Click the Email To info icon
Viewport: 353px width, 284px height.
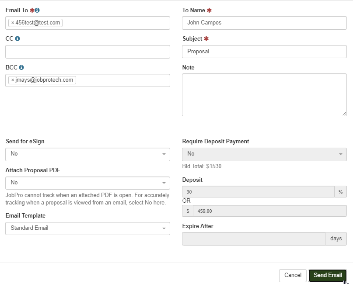click(37, 10)
